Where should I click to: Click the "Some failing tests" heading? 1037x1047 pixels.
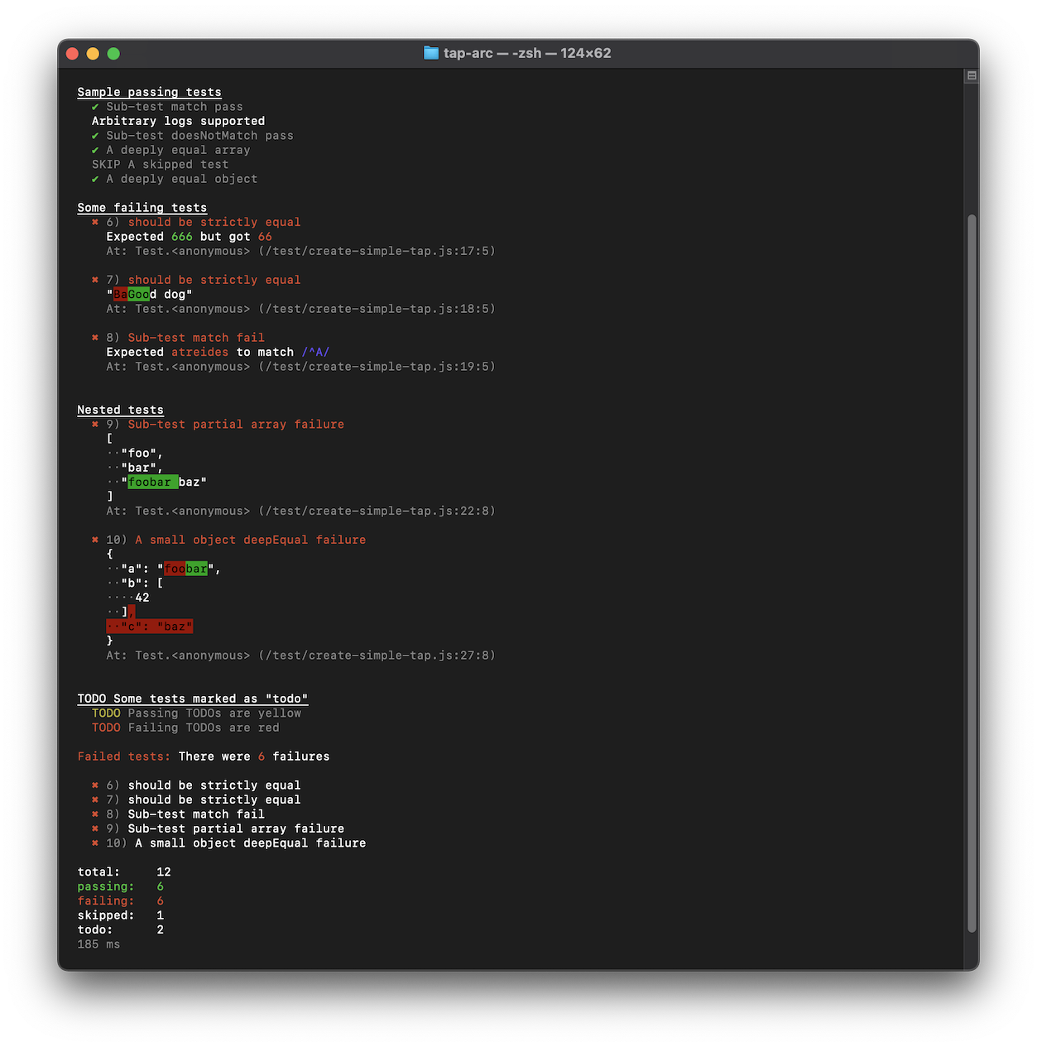click(x=142, y=208)
